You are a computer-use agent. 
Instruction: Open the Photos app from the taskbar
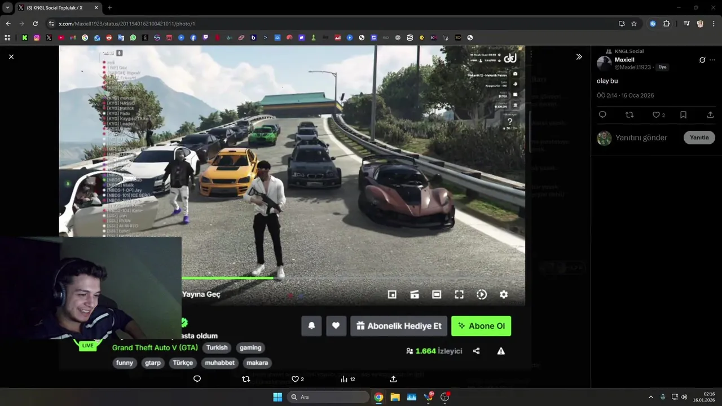pos(411,397)
